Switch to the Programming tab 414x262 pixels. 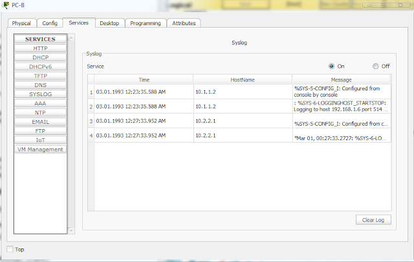146,23
